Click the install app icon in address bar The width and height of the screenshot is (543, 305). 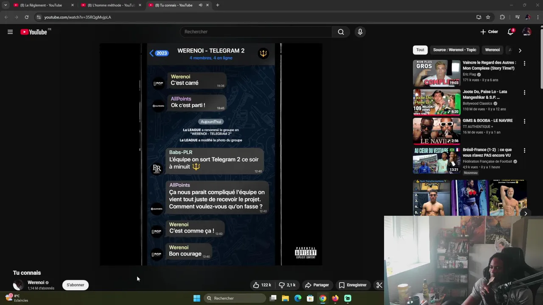(x=479, y=17)
